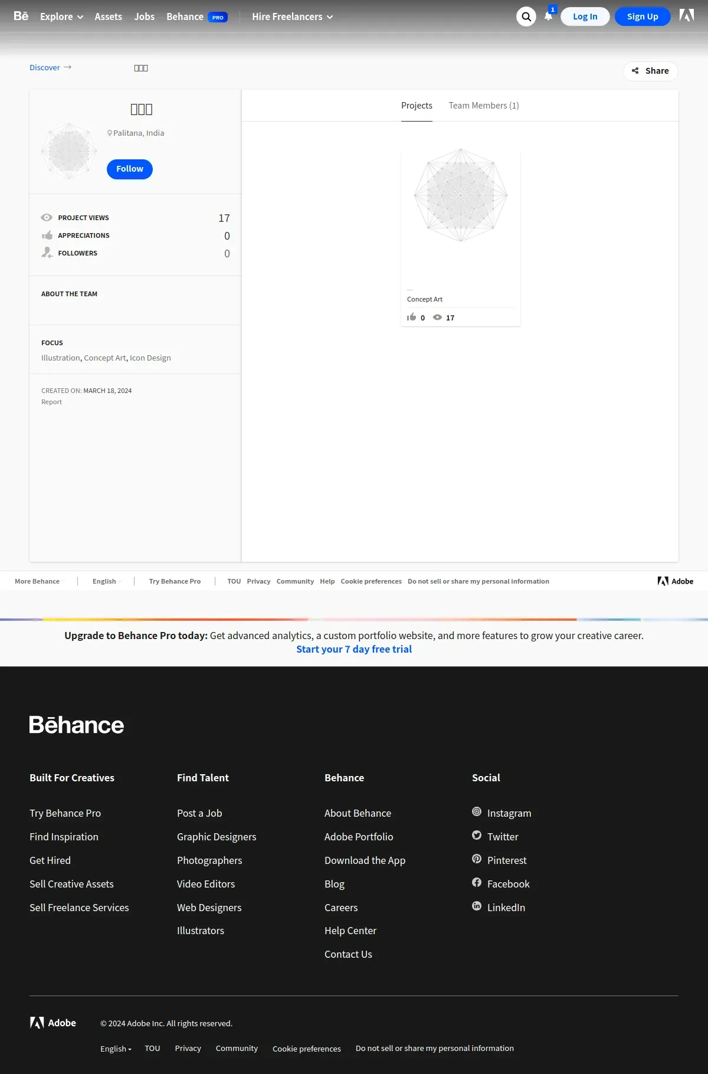Viewport: 708px width, 1074px height.
Task: Click Privacy link in dark footer
Action: (x=188, y=1048)
